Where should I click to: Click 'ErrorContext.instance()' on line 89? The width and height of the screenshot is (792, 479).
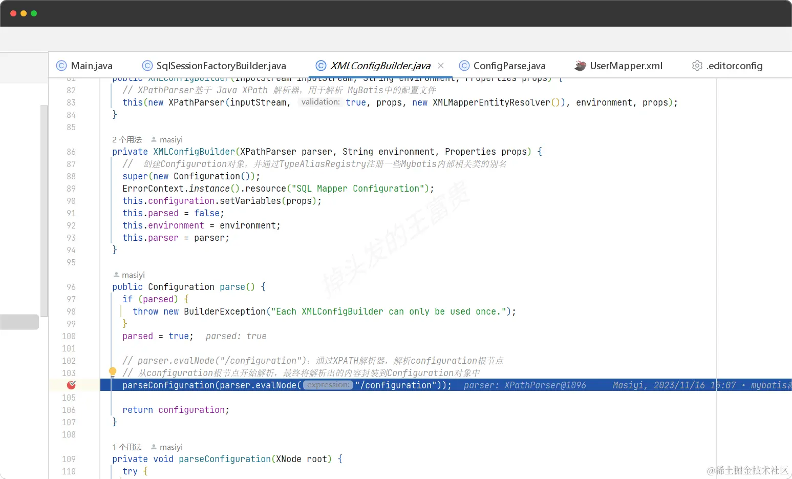[181, 189]
